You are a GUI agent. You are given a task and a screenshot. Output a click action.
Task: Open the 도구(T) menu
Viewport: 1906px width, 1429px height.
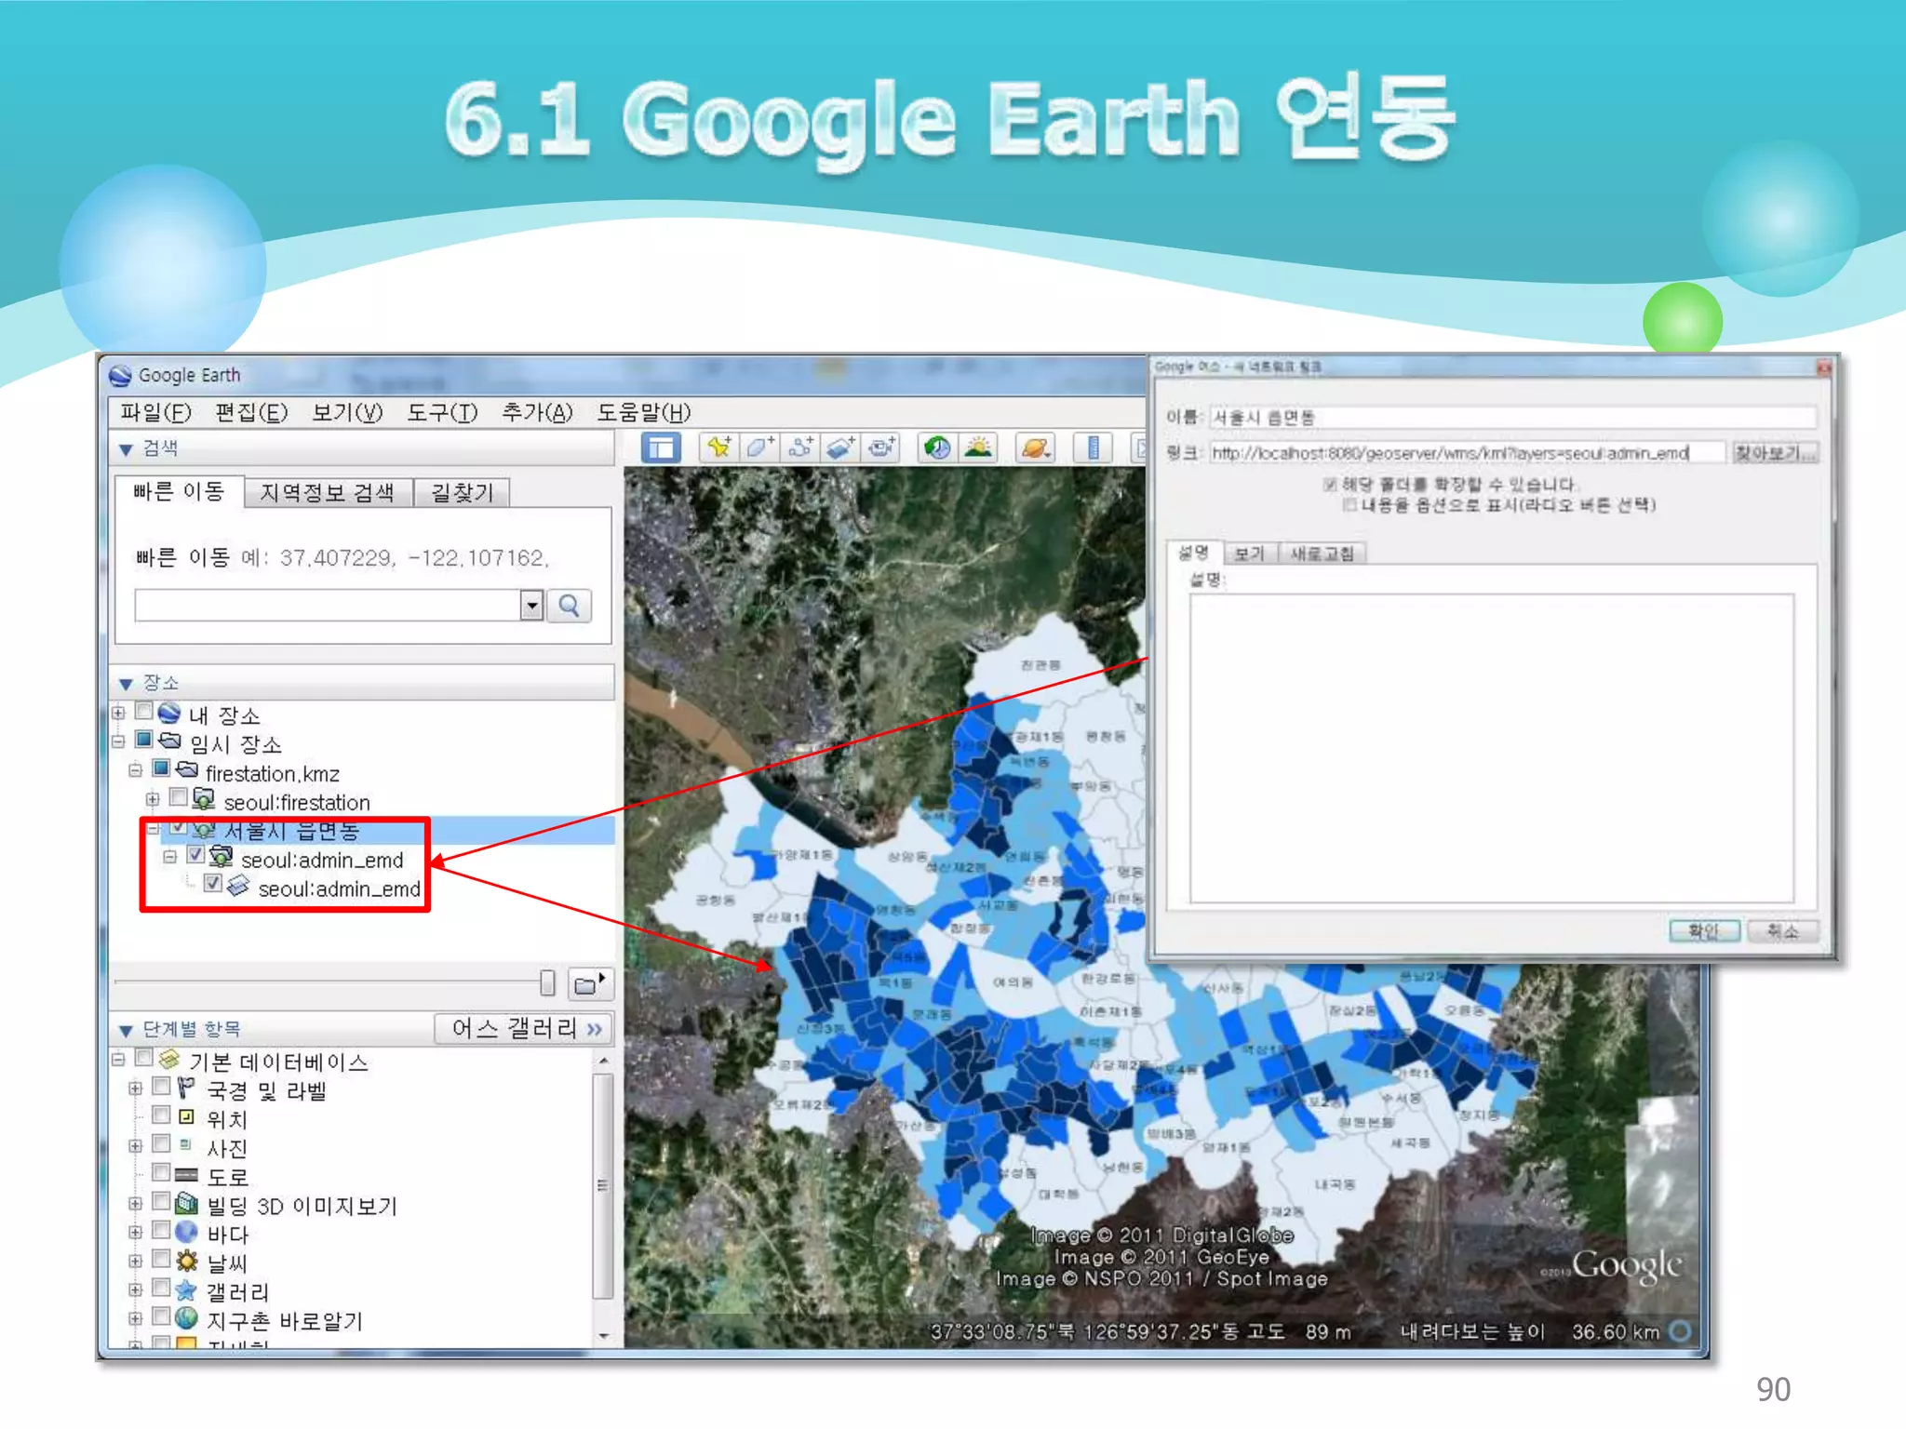pos(442,412)
